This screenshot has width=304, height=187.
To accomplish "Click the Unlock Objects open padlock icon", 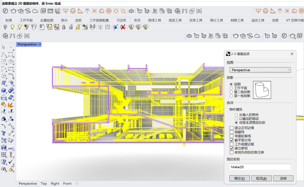I will coord(71,27).
